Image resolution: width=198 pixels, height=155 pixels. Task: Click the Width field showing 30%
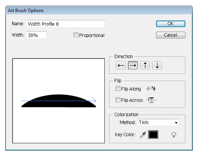(36, 35)
